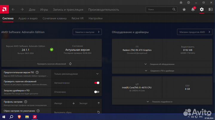Click the РУС language indicator
The height and width of the screenshot is (120, 215).
point(201,117)
